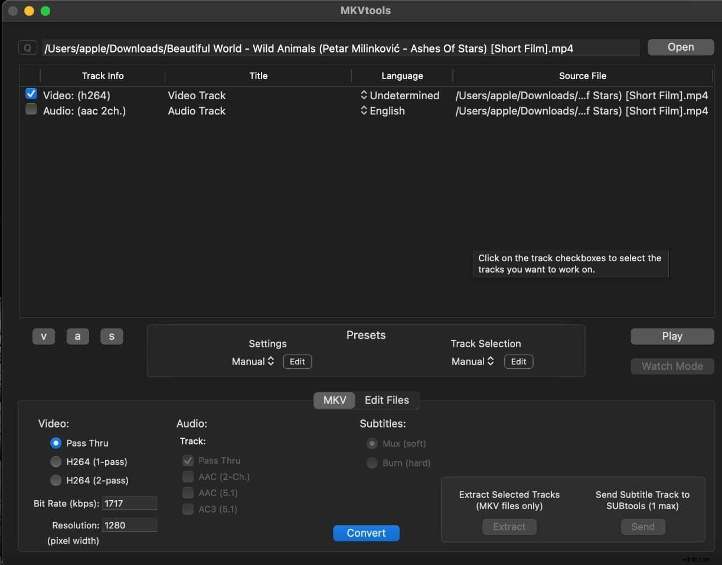Image resolution: width=722 pixels, height=565 pixels.
Task: Enable the Audio (aac 2ch.) track checkbox
Action: [30, 109]
